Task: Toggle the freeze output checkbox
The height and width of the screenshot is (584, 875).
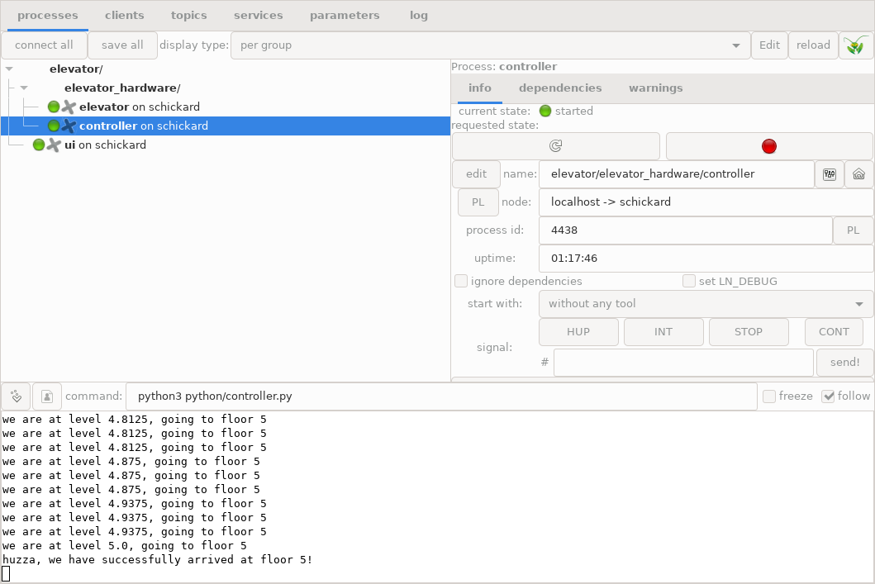Action: coord(769,396)
